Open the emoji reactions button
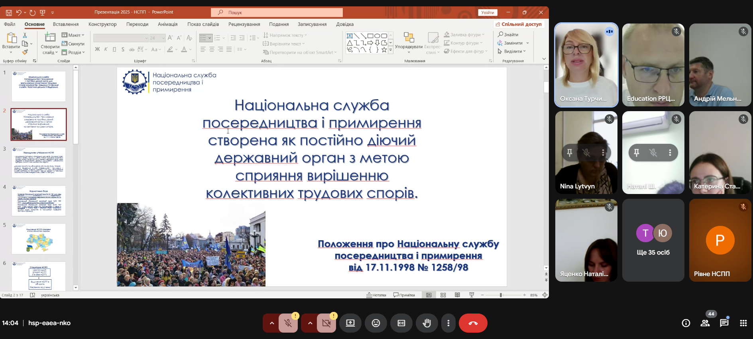Screen dimensions: 753x339 (x=376, y=323)
